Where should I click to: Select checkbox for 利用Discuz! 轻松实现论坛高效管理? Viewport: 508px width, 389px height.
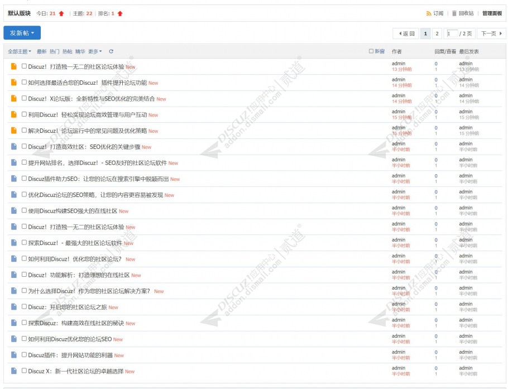click(x=24, y=114)
